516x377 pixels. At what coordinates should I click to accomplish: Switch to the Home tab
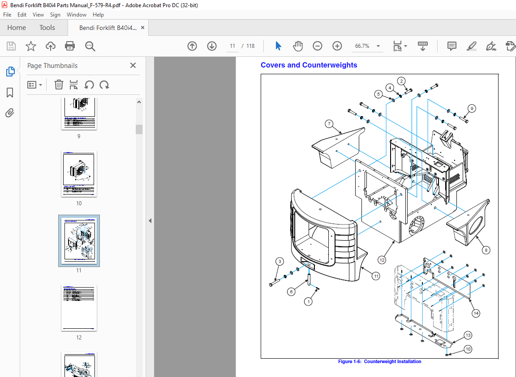click(x=17, y=28)
